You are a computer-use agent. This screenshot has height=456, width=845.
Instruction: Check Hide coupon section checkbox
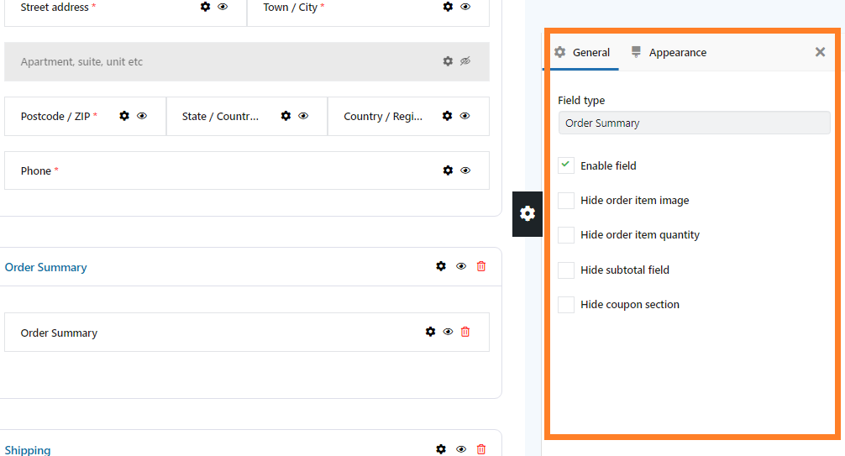pyautogui.click(x=566, y=304)
